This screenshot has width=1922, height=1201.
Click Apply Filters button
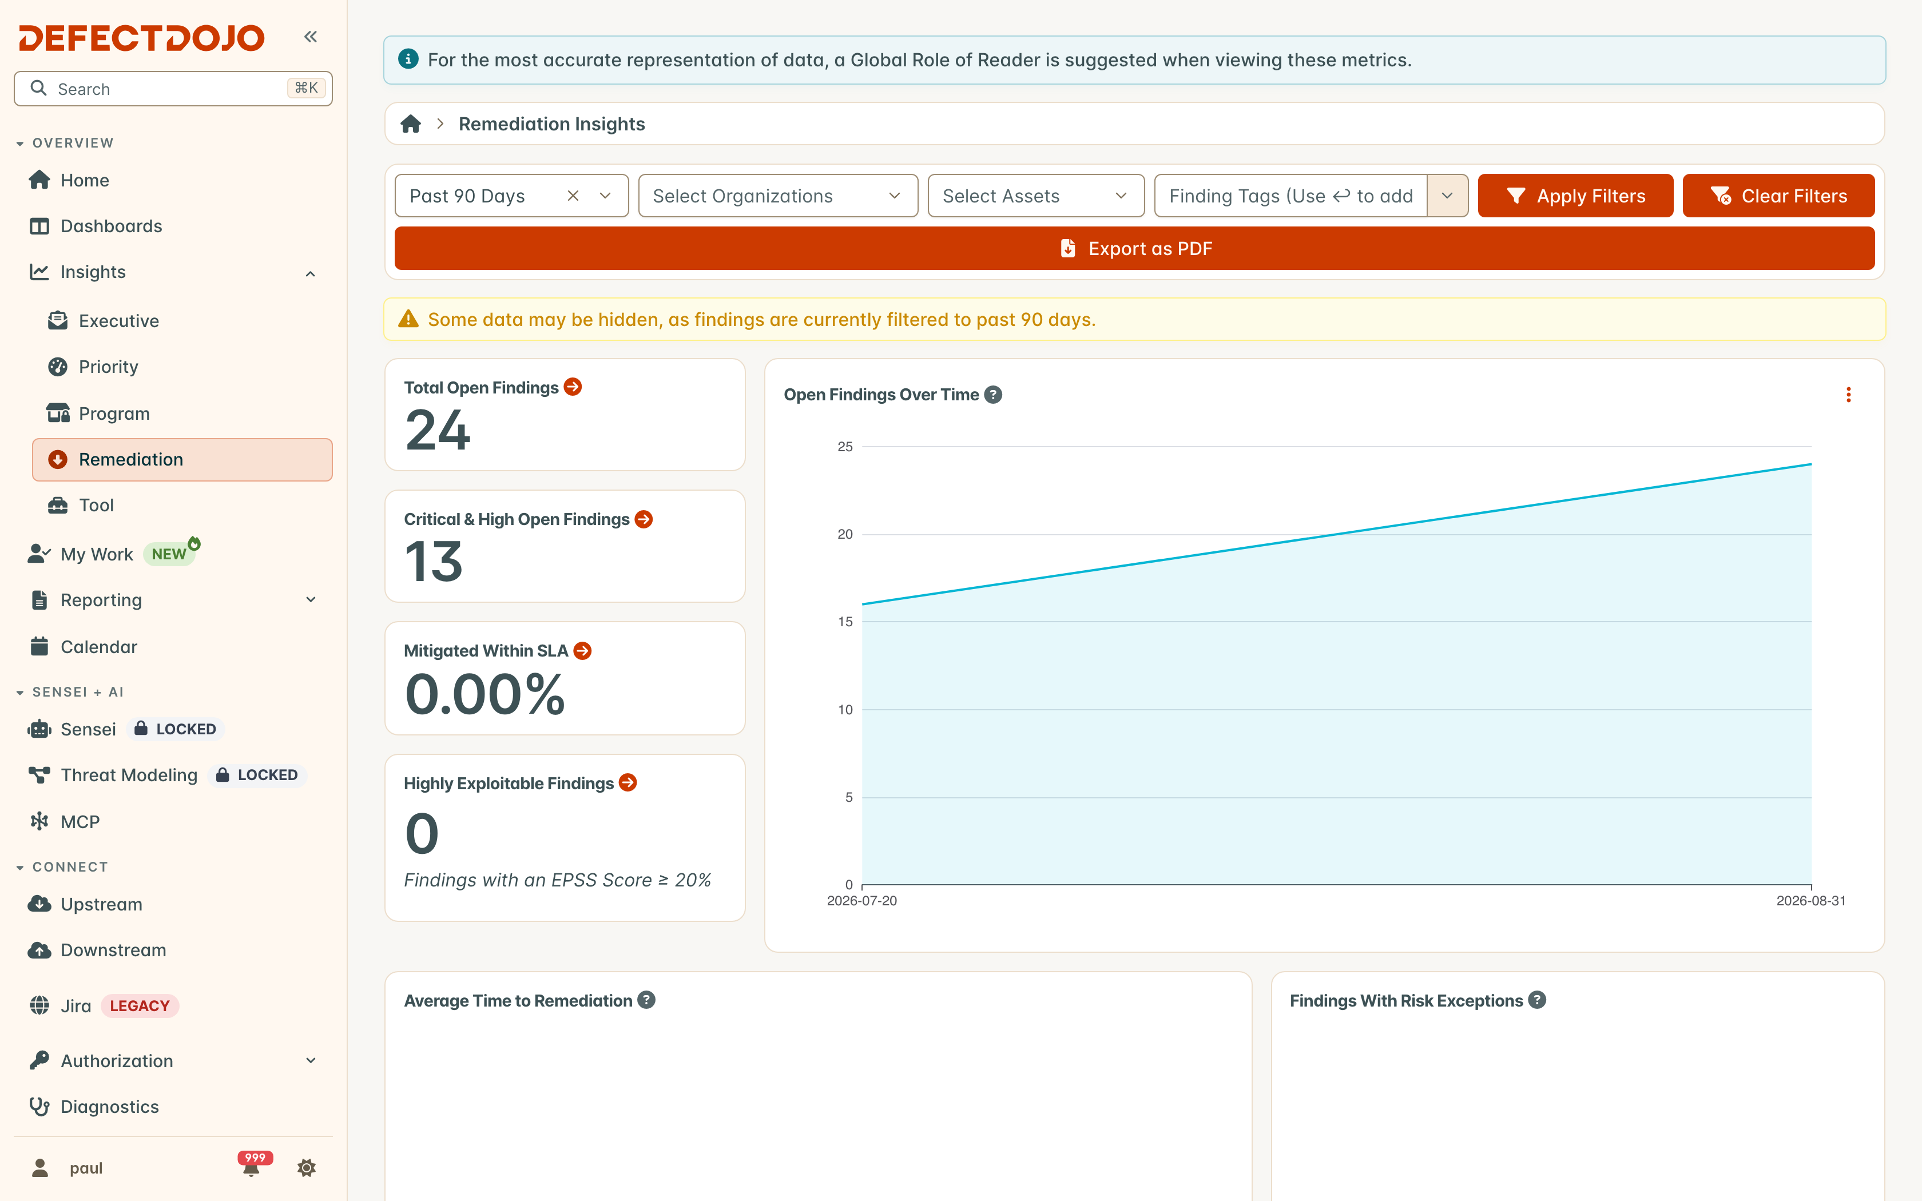pyautogui.click(x=1575, y=196)
